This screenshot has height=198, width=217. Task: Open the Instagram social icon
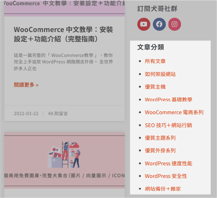tap(175, 24)
